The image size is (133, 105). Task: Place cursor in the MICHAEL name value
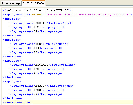point(42,65)
